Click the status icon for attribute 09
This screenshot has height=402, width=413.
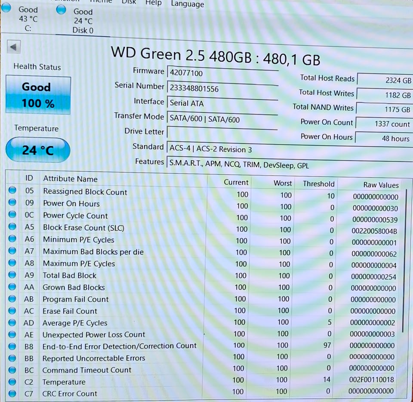click(x=12, y=202)
